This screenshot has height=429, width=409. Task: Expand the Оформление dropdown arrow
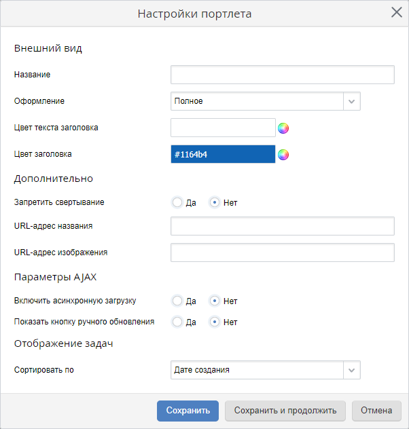click(351, 101)
